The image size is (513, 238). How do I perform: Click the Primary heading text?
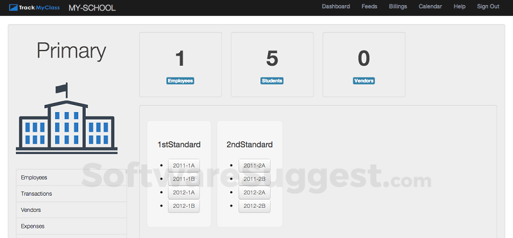71,52
